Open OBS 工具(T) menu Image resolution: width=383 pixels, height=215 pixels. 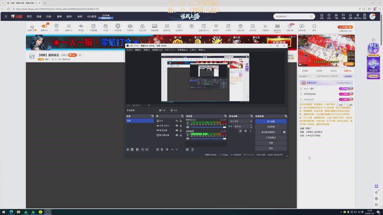(193, 50)
